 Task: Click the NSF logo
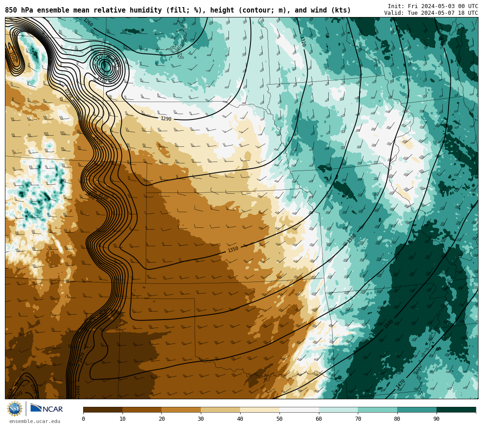coord(14,409)
